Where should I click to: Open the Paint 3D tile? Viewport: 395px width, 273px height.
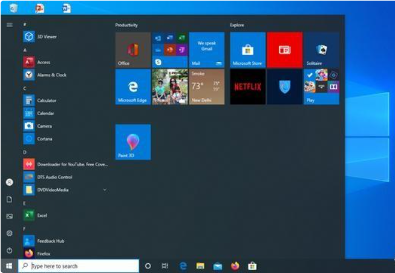click(x=133, y=142)
